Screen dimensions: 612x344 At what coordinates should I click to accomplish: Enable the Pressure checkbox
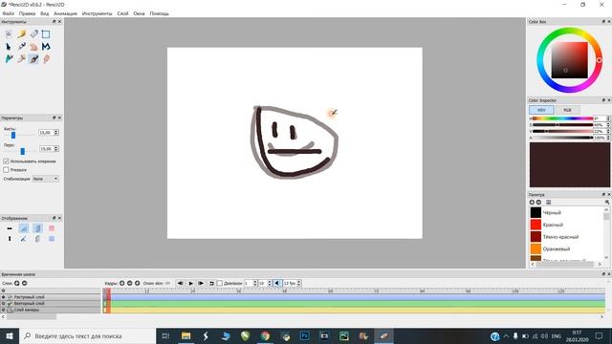click(6, 170)
